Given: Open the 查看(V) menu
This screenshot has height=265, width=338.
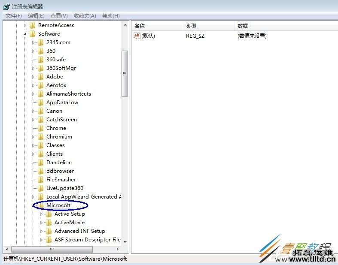Looking at the screenshot, I should point(59,16).
